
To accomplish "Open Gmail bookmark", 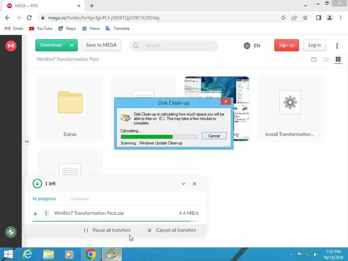I will tap(14, 29).
